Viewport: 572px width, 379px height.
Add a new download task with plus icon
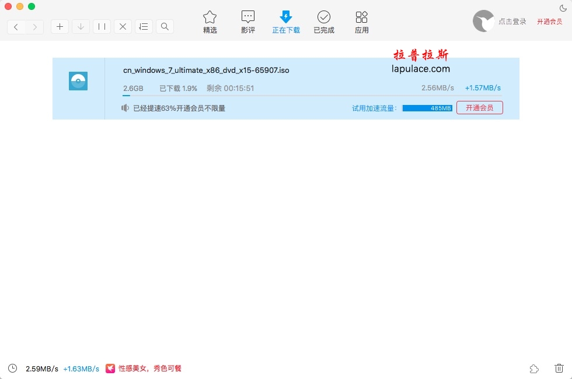click(60, 27)
